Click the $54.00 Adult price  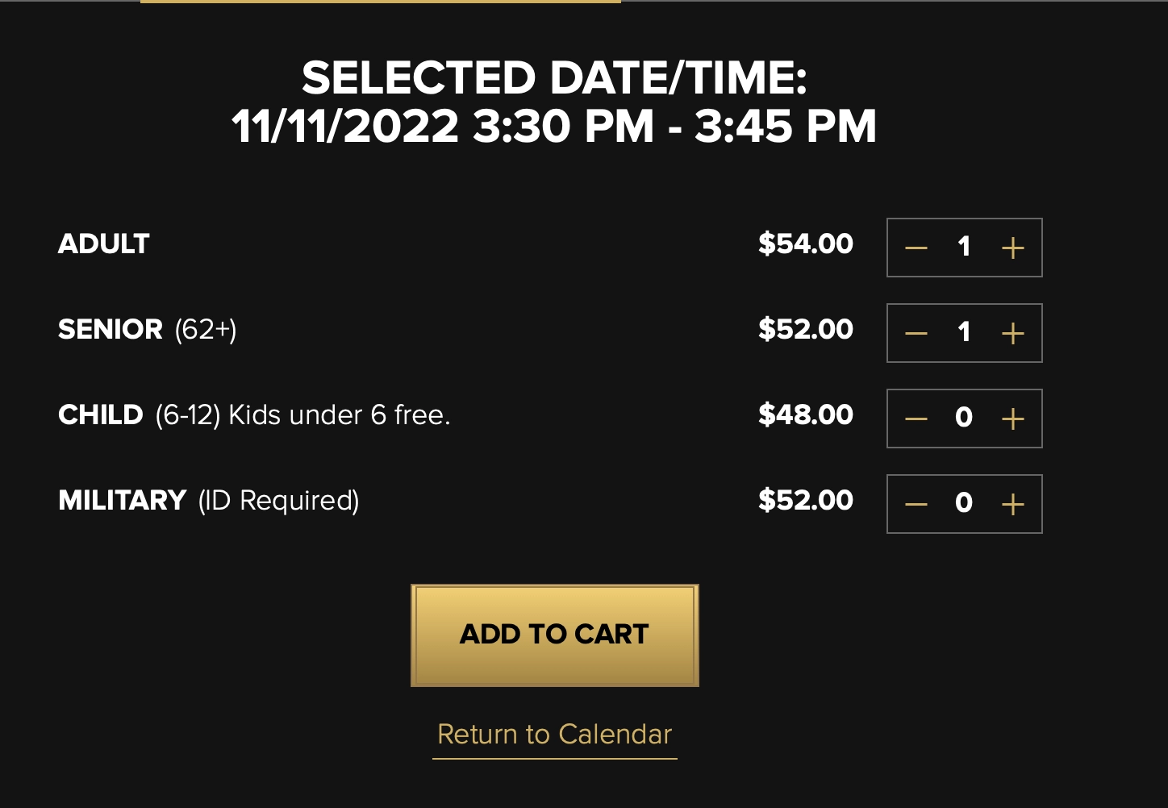point(805,244)
